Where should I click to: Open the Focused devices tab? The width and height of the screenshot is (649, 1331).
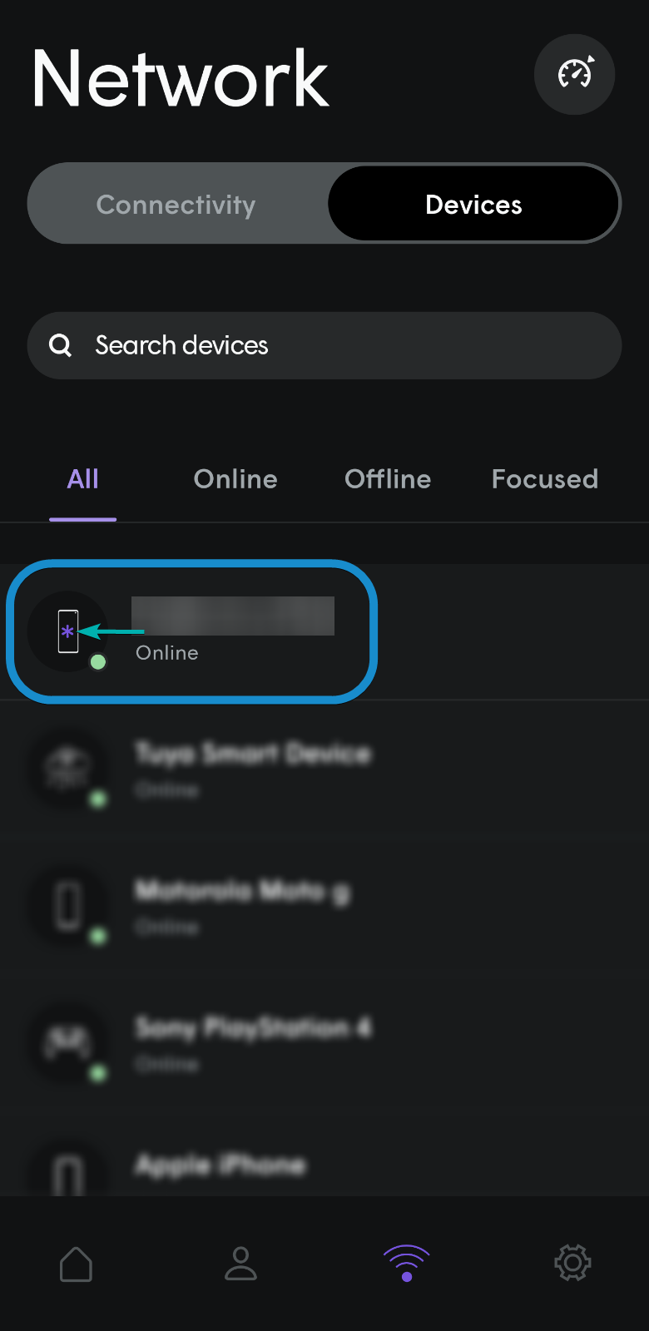(x=545, y=479)
